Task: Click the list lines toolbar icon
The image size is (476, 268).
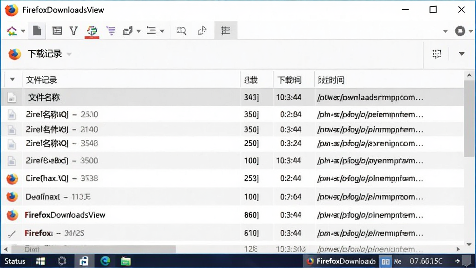Action: coord(151,31)
